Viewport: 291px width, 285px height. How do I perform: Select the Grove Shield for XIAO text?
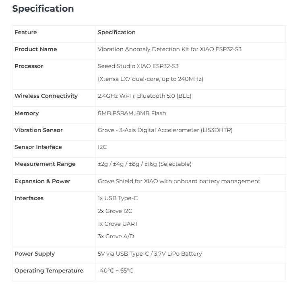click(179, 181)
